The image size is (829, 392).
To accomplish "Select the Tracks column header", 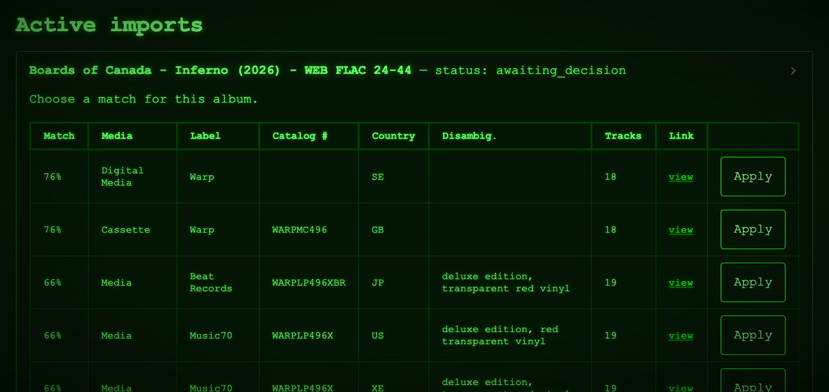I will 624,136.
